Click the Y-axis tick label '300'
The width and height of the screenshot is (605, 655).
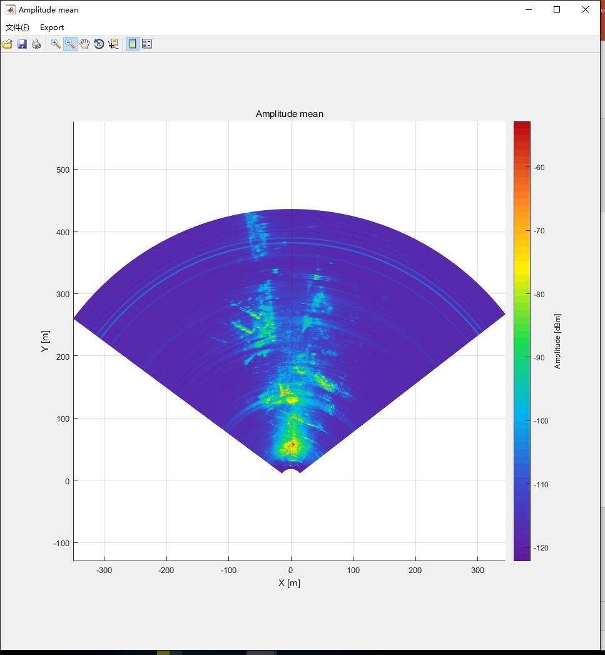pos(63,294)
